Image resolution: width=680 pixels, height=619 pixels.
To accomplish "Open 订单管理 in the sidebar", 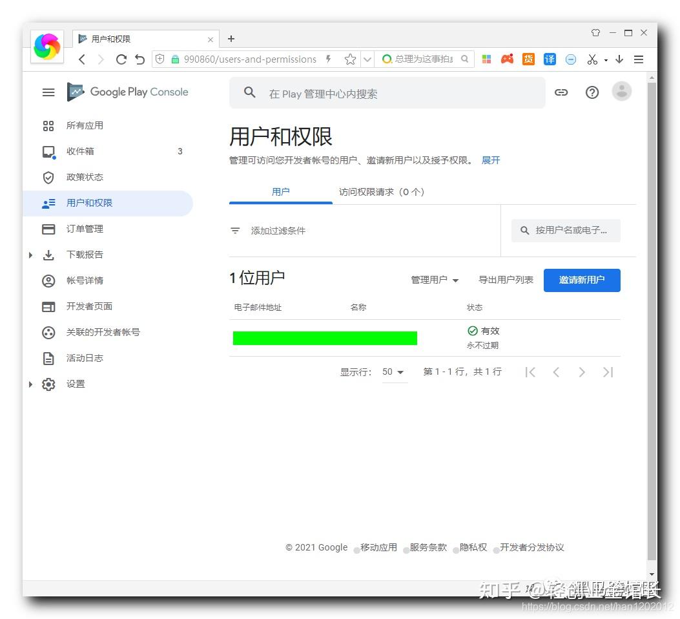I will coord(84,229).
